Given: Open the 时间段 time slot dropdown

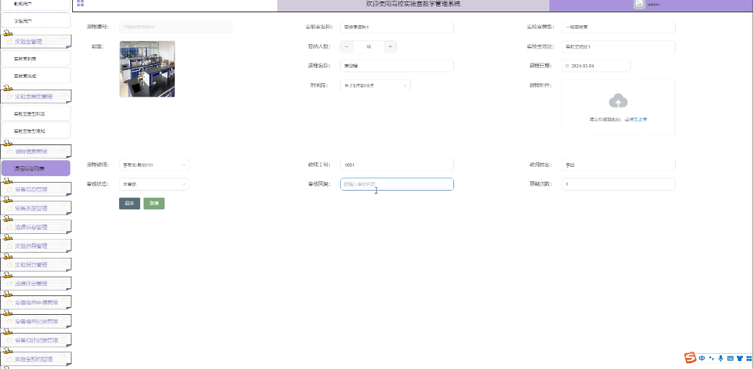Looking at the screenshot, I should click(x=375, y=85).
